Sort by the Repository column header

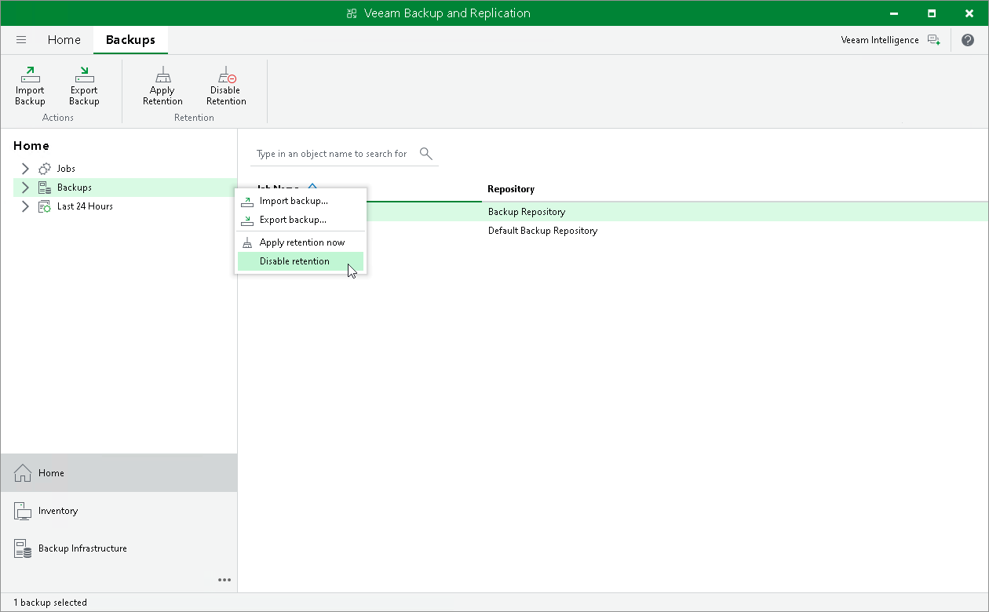511,189
